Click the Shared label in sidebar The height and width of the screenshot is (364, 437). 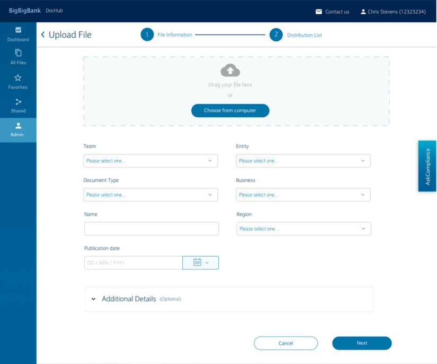pyautogui.click(x=19, y=111)
